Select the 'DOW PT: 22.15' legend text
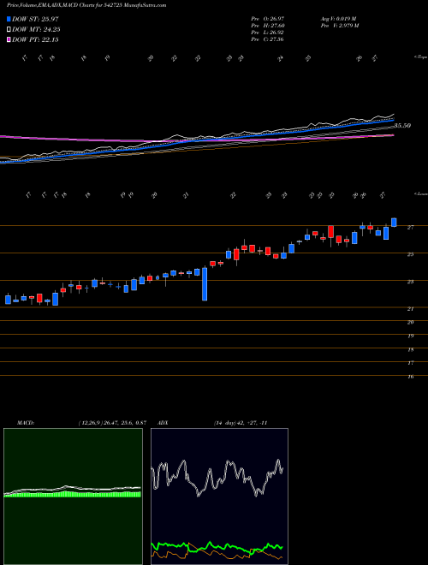Screen dimensions: 428x565 point(35,40)
